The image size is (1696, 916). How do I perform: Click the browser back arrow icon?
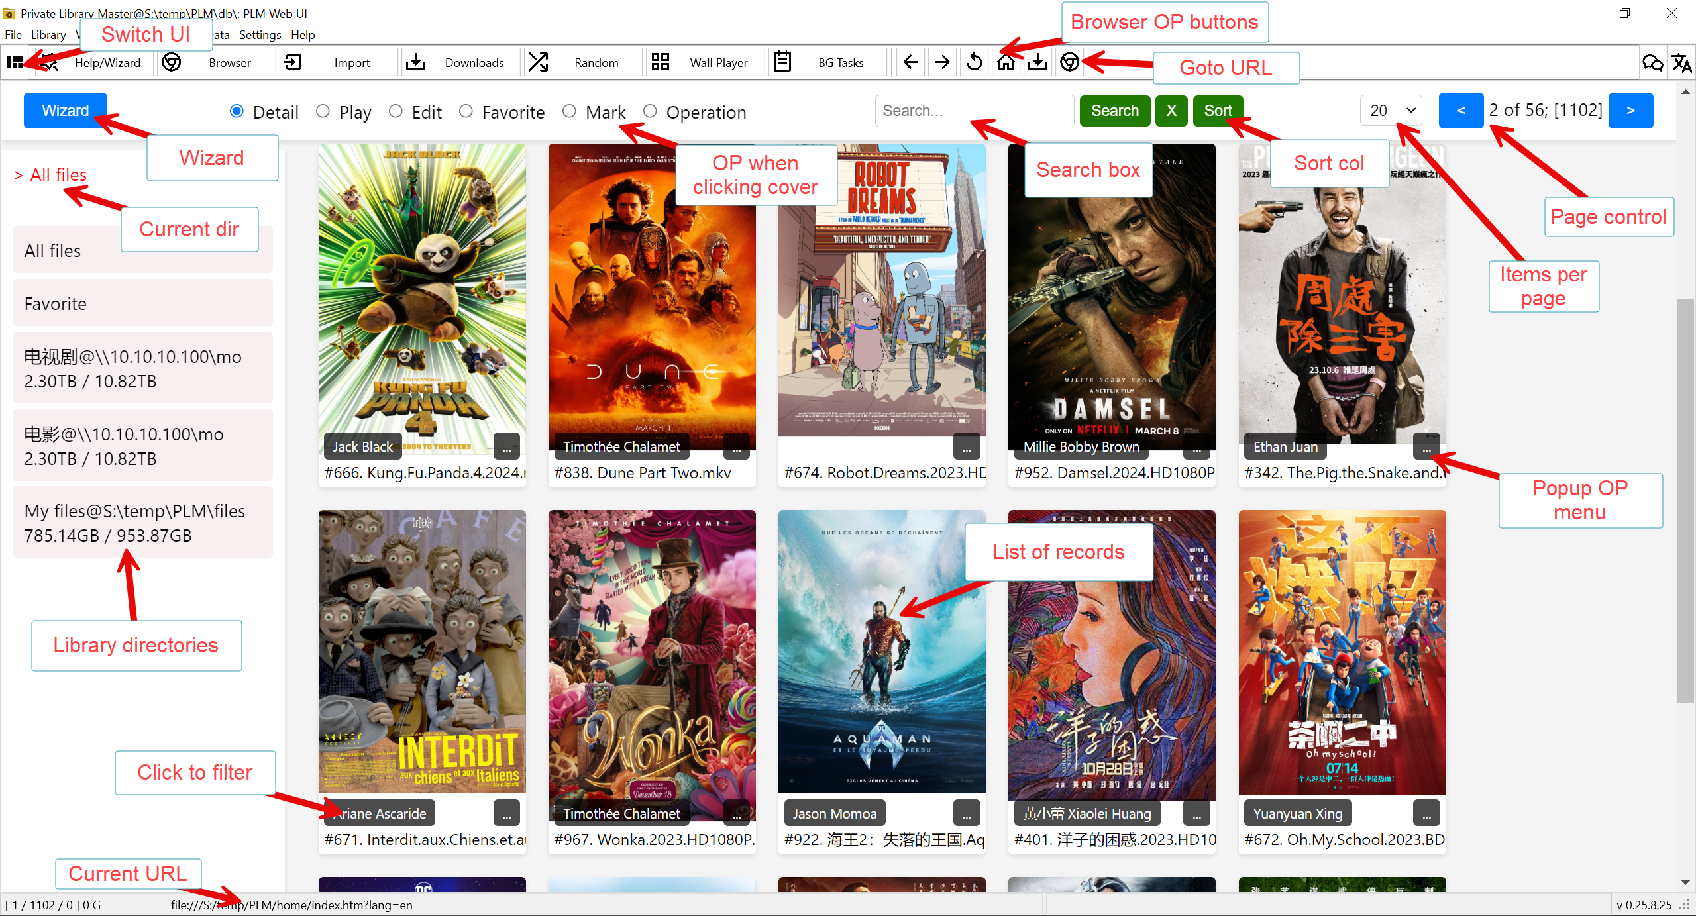(x=911, y=62)
